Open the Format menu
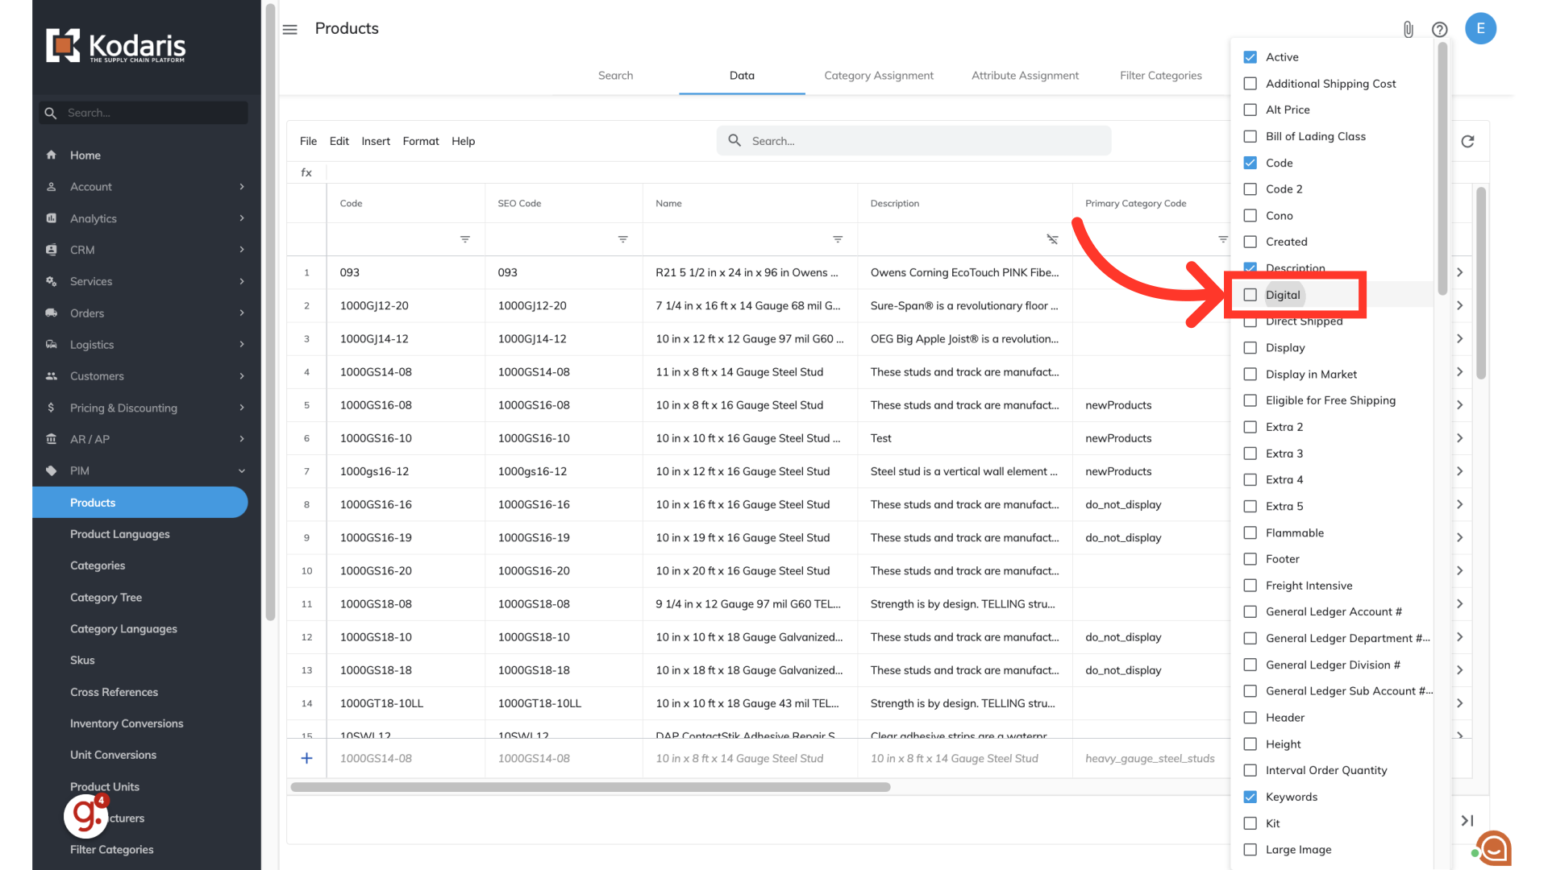The height and width of the screenshot is (870, 1548). coord(420,141)
